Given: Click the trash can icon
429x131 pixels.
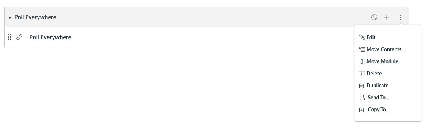Looking at the screenshot, I should point(362,74).
